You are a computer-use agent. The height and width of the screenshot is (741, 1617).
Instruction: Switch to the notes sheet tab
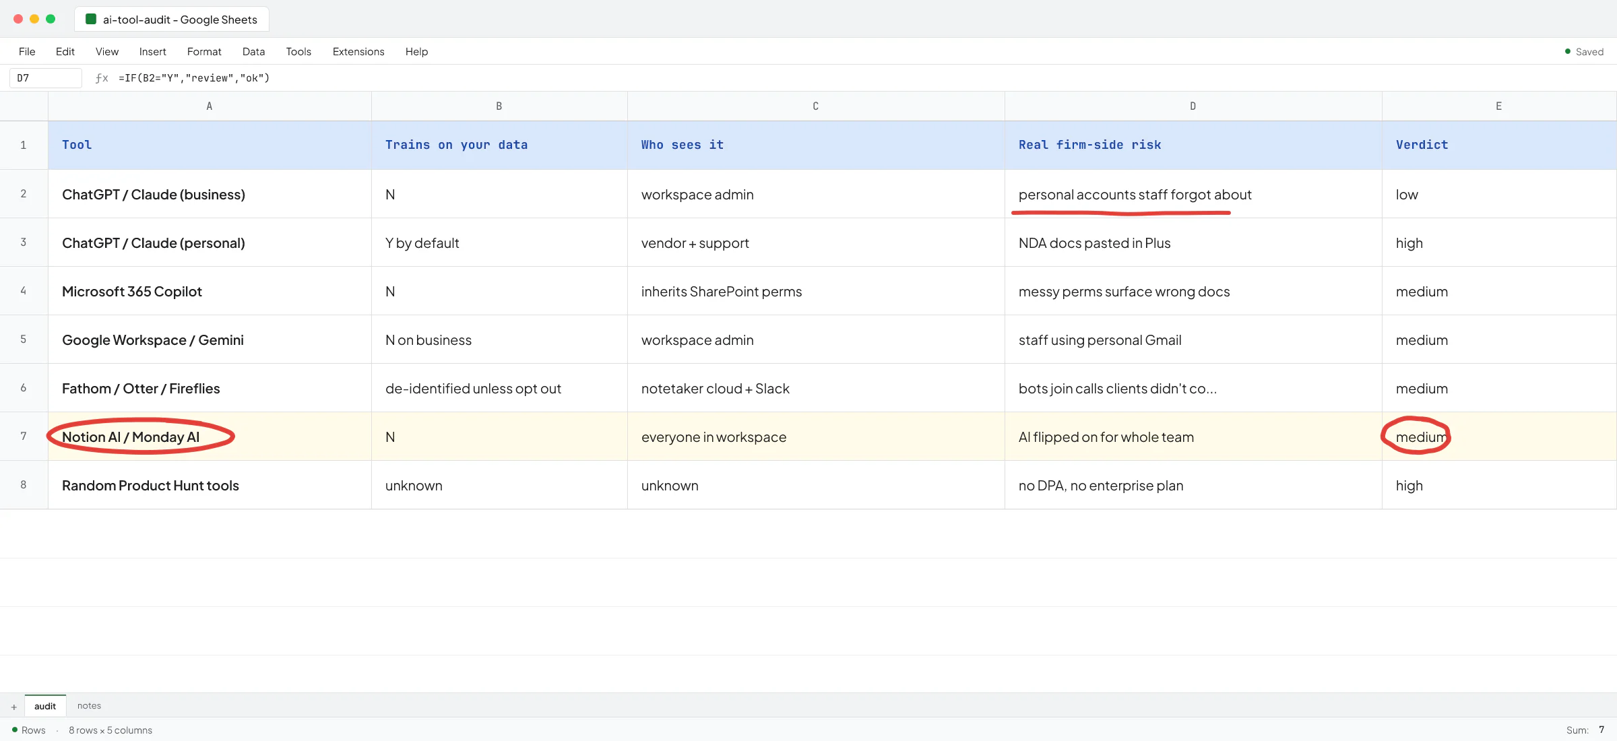[89, 706]
